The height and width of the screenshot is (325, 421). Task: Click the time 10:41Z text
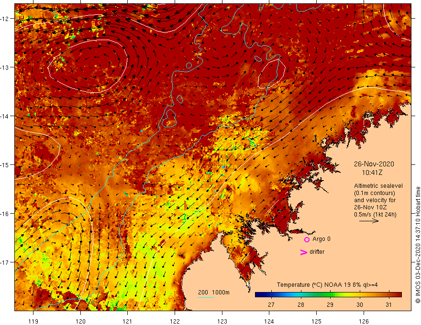tap(372, 173)
